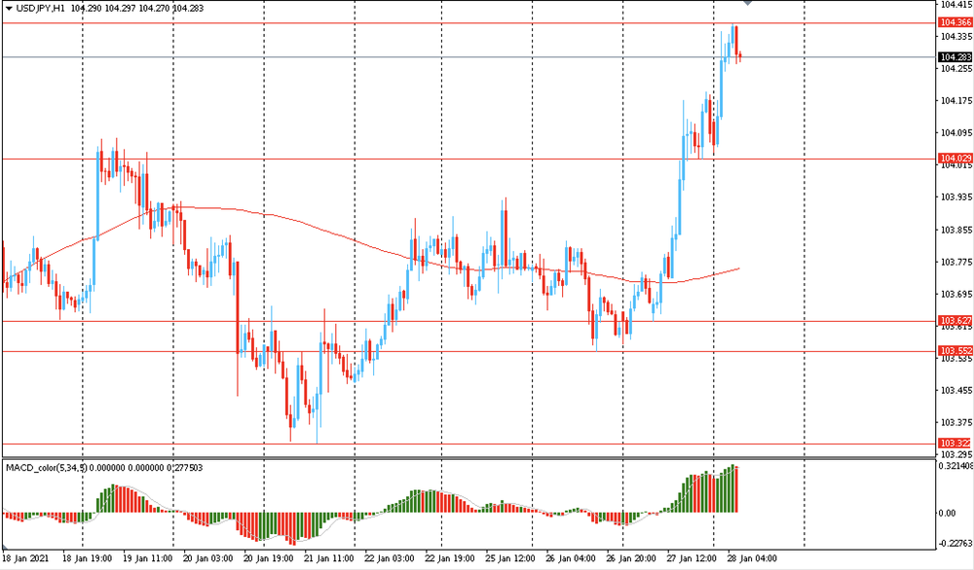Select the red 104.029 level label
The height and width of the screenshot is (570, 974).
point(955,159)
